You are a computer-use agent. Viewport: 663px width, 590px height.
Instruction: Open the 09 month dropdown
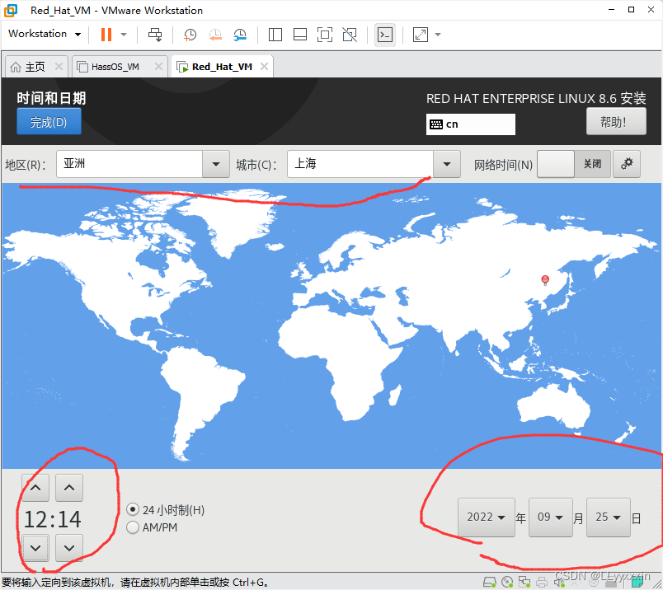tap(551, 517)
